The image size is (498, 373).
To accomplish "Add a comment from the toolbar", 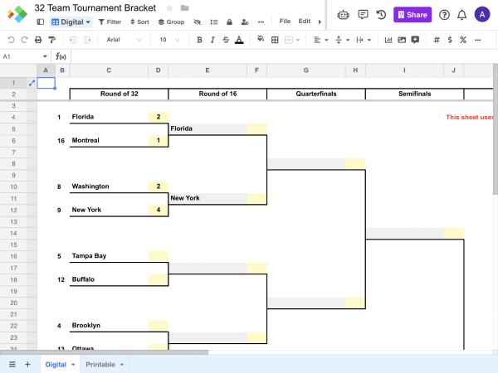I will point(415,40).
